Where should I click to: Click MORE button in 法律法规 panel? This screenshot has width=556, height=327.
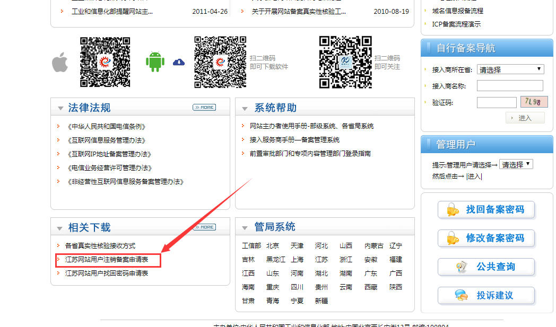tap(204, 108)
